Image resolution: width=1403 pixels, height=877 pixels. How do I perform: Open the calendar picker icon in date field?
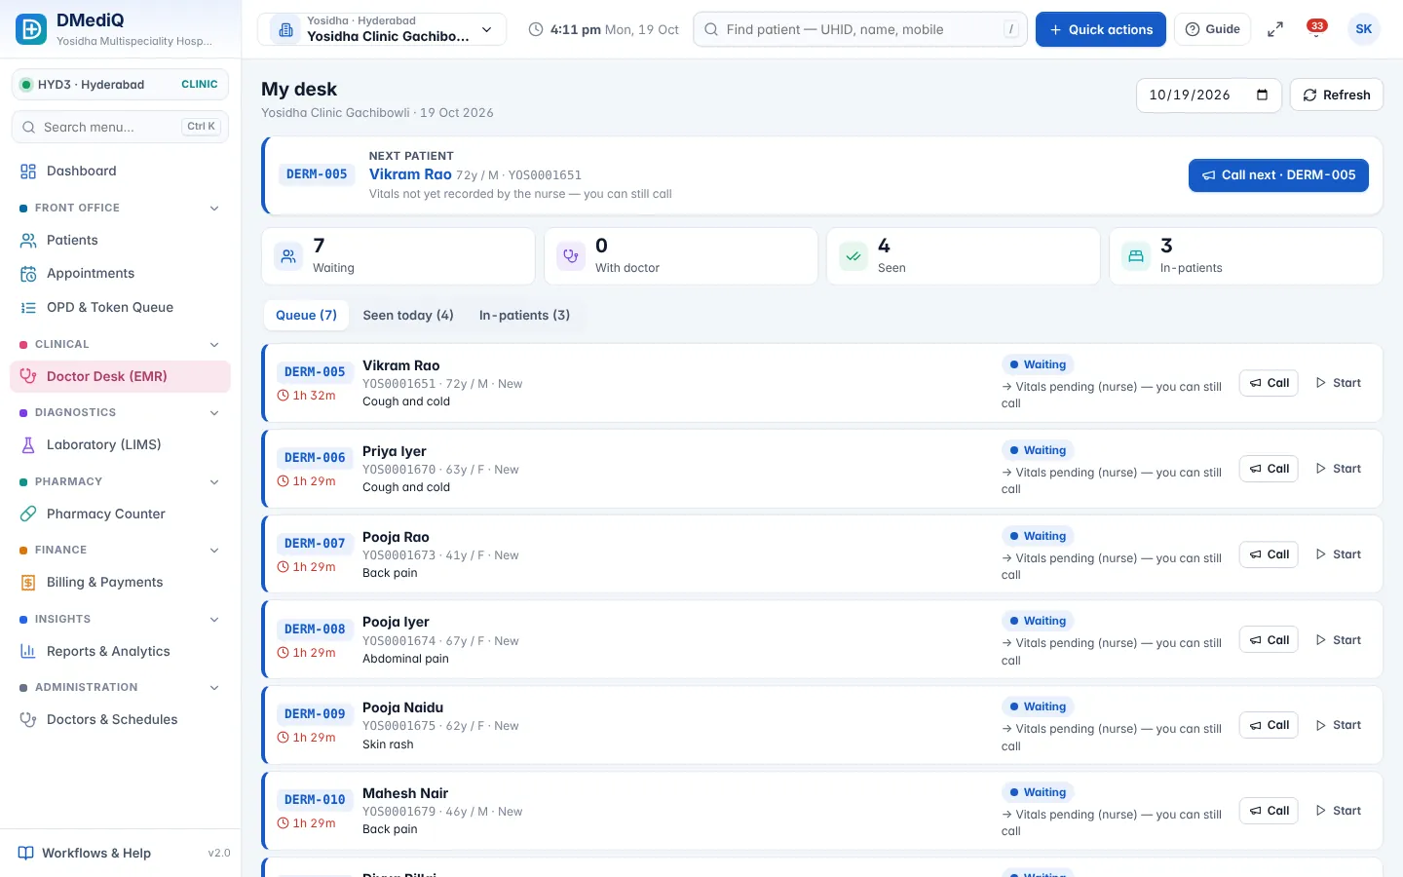pyautogui.click(x=1262, y=95)
